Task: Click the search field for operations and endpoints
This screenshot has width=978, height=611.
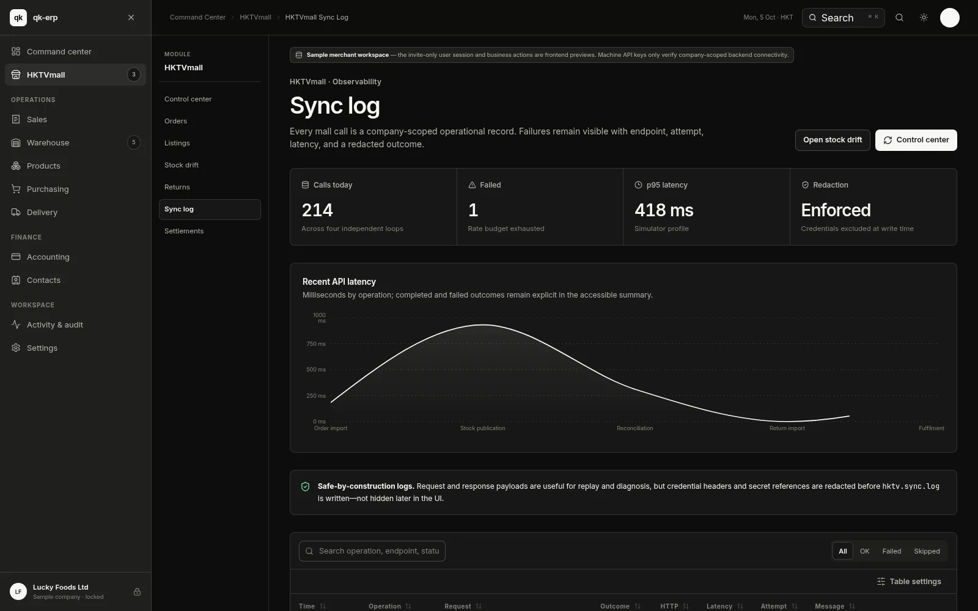Action: [372, 551]
